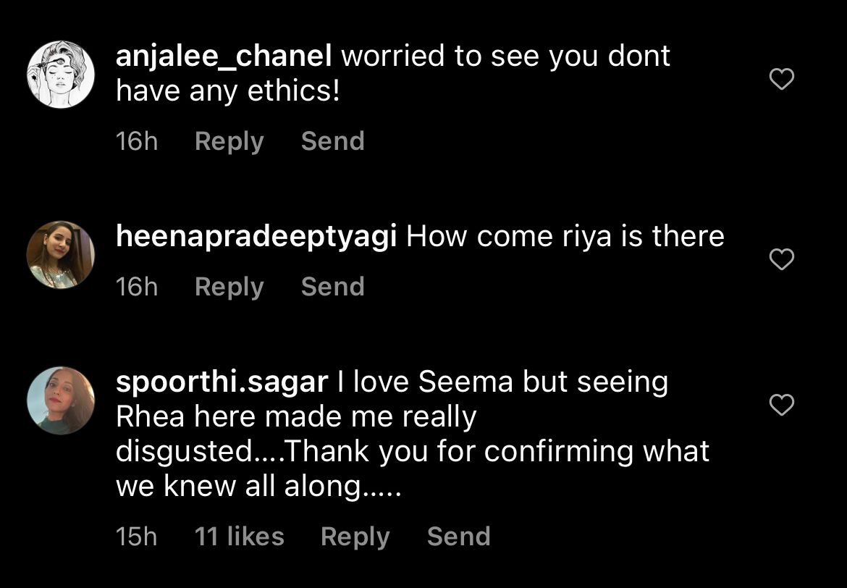Visit the anjalee_chanel username link

point(224,56)
